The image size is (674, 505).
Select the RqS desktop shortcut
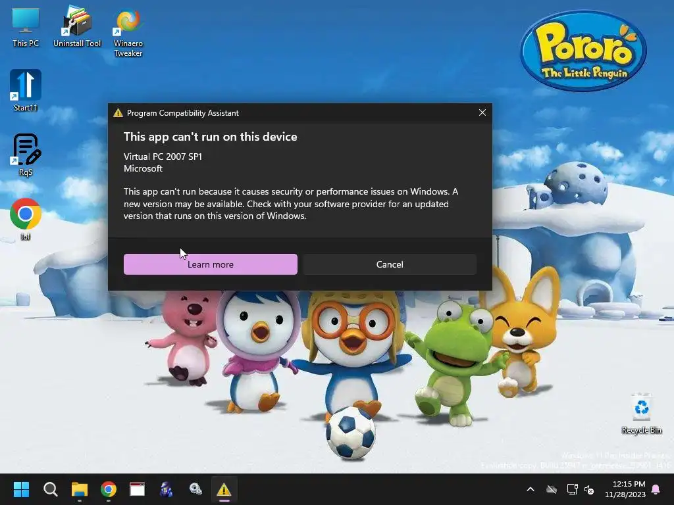coord(26,155)
